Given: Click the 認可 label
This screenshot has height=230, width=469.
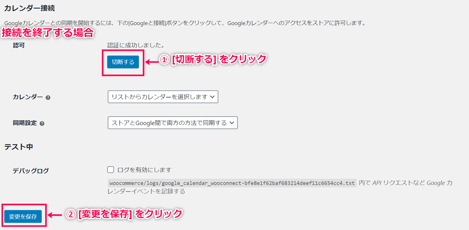Looking at the screenshot, I should [19, 46].
